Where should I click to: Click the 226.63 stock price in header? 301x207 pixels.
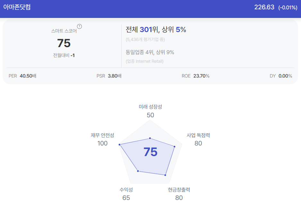pos(264,7)
